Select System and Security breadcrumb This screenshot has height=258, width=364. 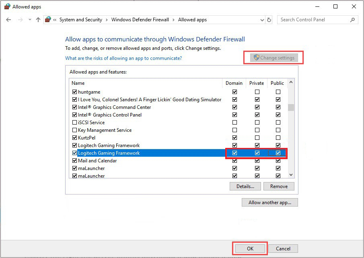point(80,20)
